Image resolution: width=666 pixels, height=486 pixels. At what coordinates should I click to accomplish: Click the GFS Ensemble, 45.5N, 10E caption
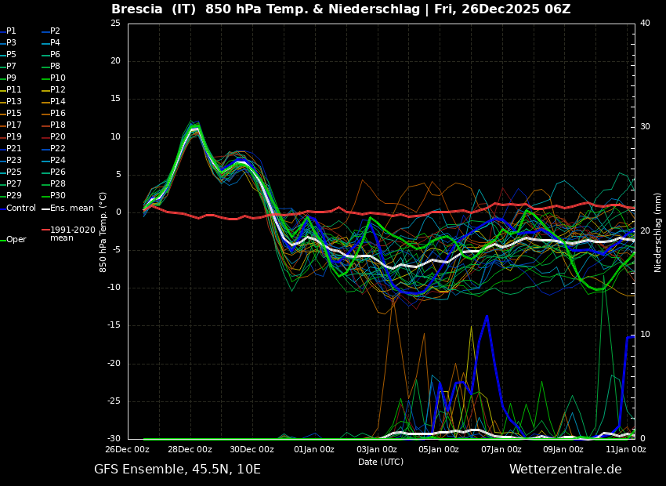177,470
